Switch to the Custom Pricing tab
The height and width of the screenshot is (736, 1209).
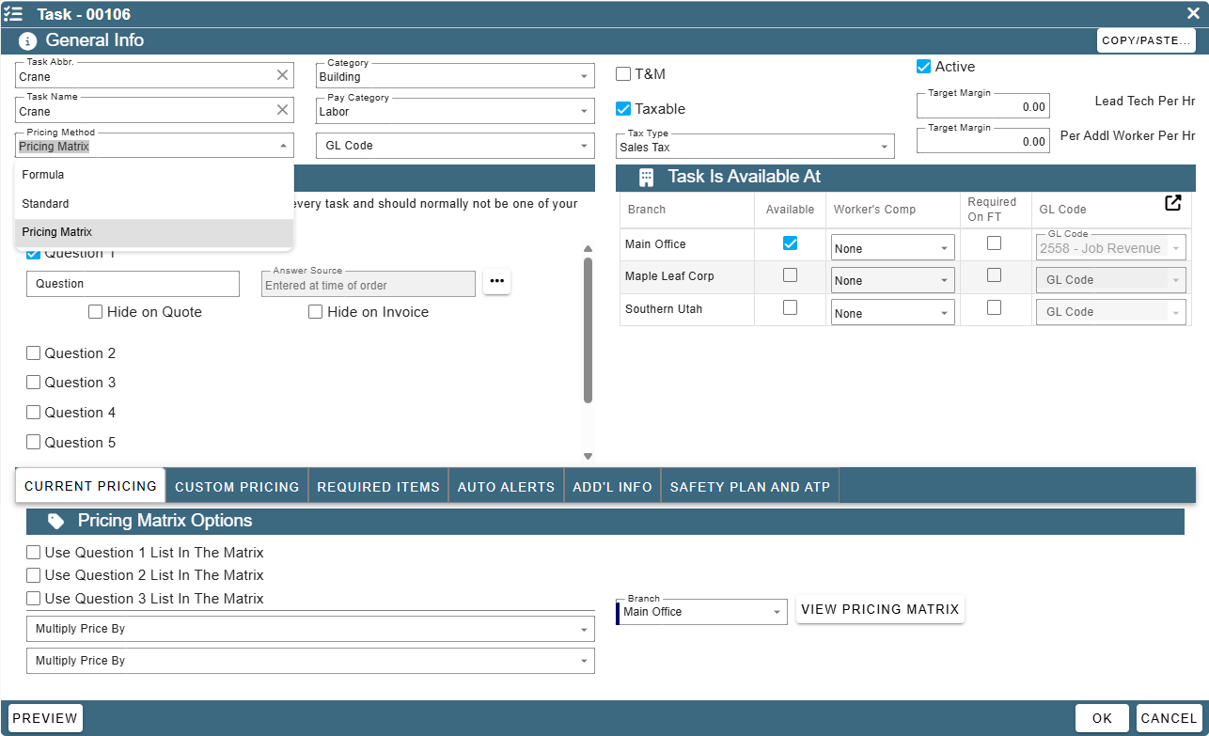pos(237,486)
